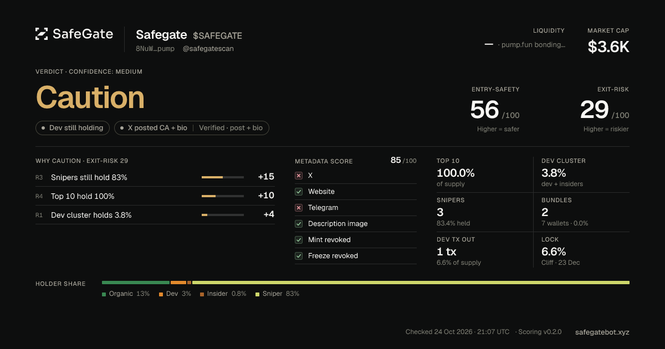The width and height of the screenshot is (665, 349).
Task: Toggle the Telegram checkbox
Action: (299, 207)
